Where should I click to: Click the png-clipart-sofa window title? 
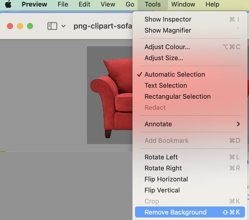(x=103, y=26)
